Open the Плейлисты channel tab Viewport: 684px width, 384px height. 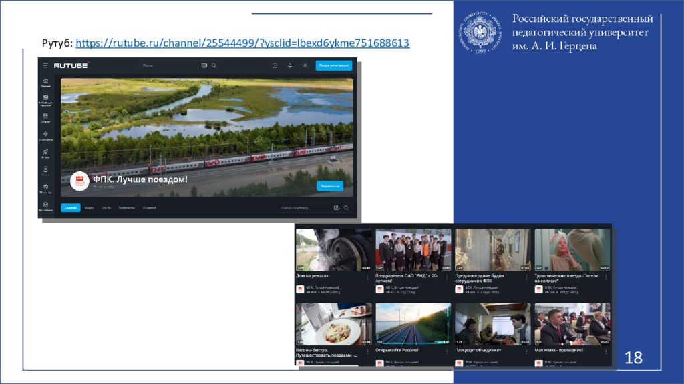(126, 208)
